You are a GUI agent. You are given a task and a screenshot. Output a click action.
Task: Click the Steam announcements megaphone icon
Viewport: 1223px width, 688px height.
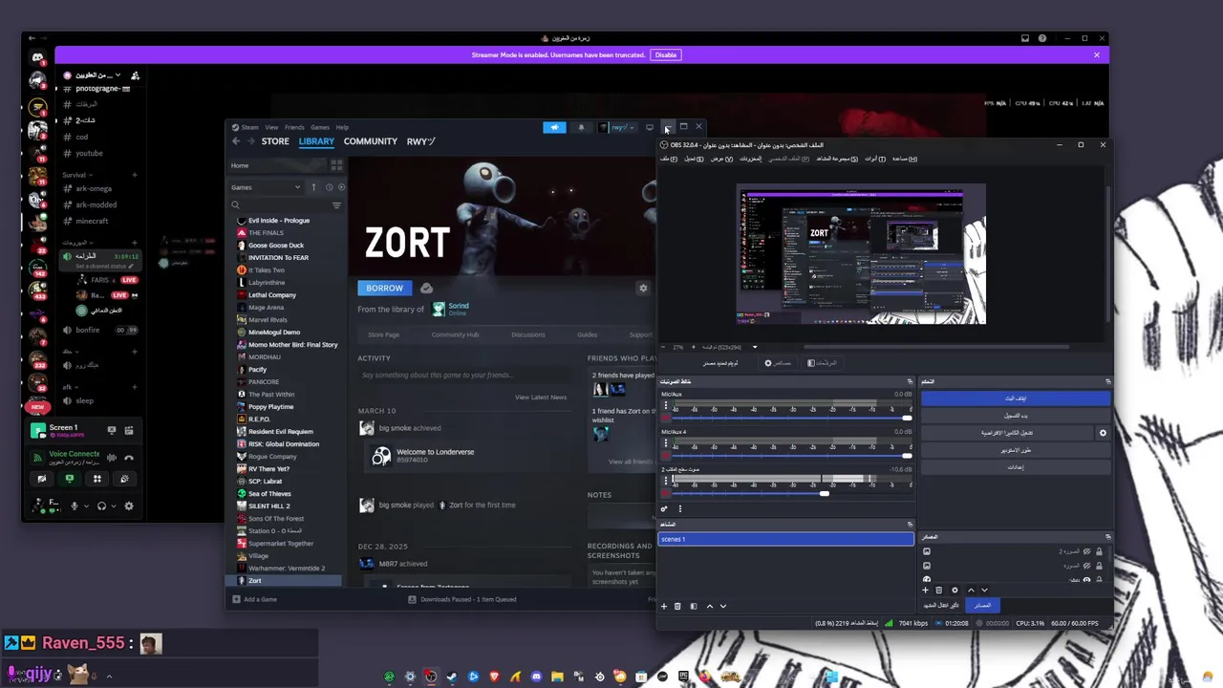tap(554, 127)
